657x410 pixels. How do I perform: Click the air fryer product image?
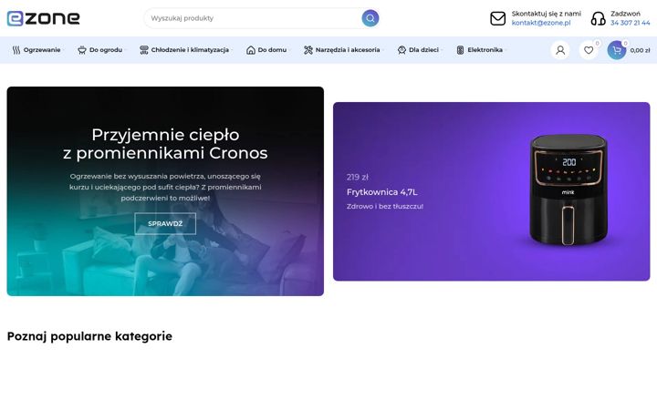(x=568, y=190)
